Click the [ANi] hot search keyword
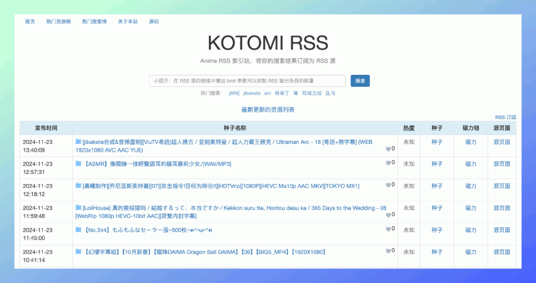This screenshot has width=536, height=283. (234, 93)
